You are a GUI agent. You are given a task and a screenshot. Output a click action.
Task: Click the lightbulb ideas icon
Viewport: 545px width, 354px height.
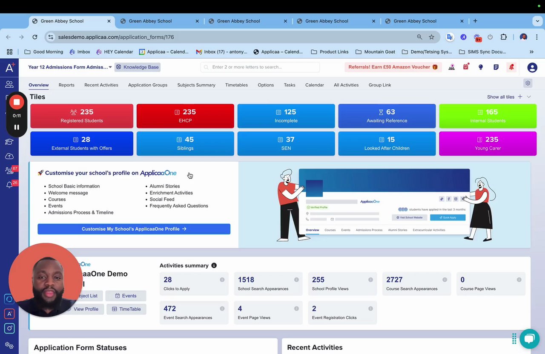tap(481, 67)
